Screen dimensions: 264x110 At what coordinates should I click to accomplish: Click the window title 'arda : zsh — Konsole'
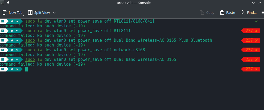(x=132, y=3)
